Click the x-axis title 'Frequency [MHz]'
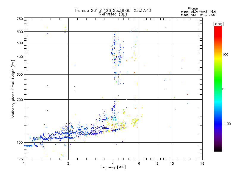Viewport: 238px width, 178px height. tap(113, 167)
